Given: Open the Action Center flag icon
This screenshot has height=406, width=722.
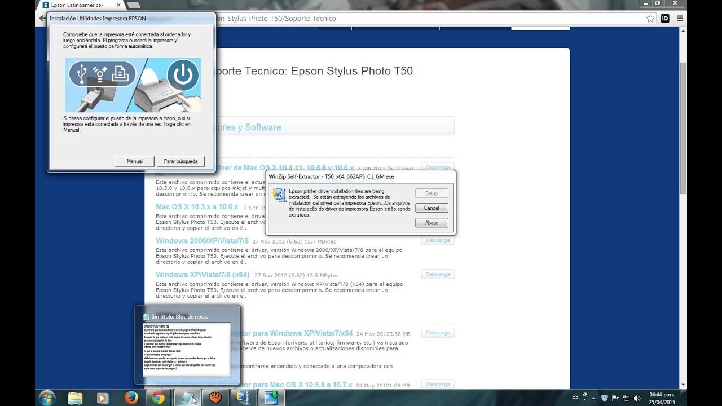Looking at the screenshot, I should tap(615, 398).
